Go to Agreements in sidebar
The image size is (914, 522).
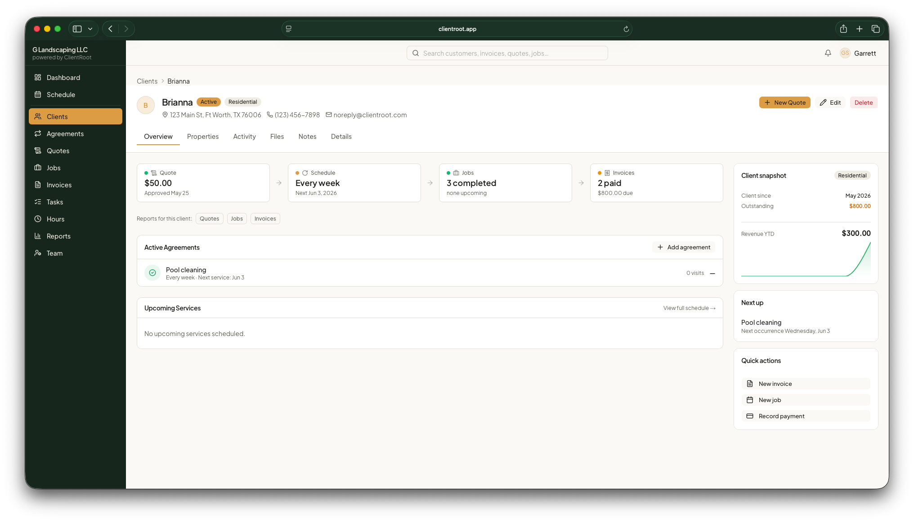75,134
